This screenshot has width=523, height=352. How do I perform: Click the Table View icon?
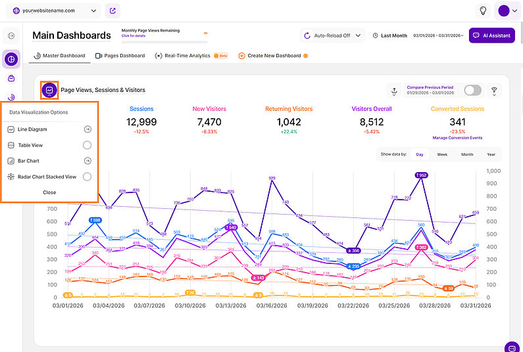click(11, 145)
